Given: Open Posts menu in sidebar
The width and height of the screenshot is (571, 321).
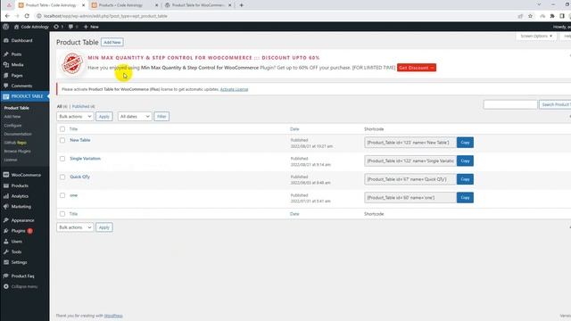Looking at the screenshot, I should tap(16, 54).
